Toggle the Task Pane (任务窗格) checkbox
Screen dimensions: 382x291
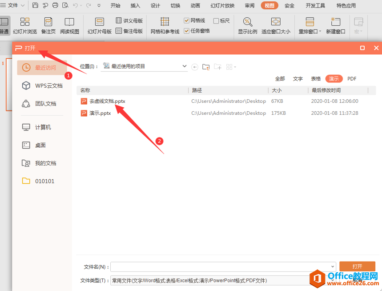[186, 31]
